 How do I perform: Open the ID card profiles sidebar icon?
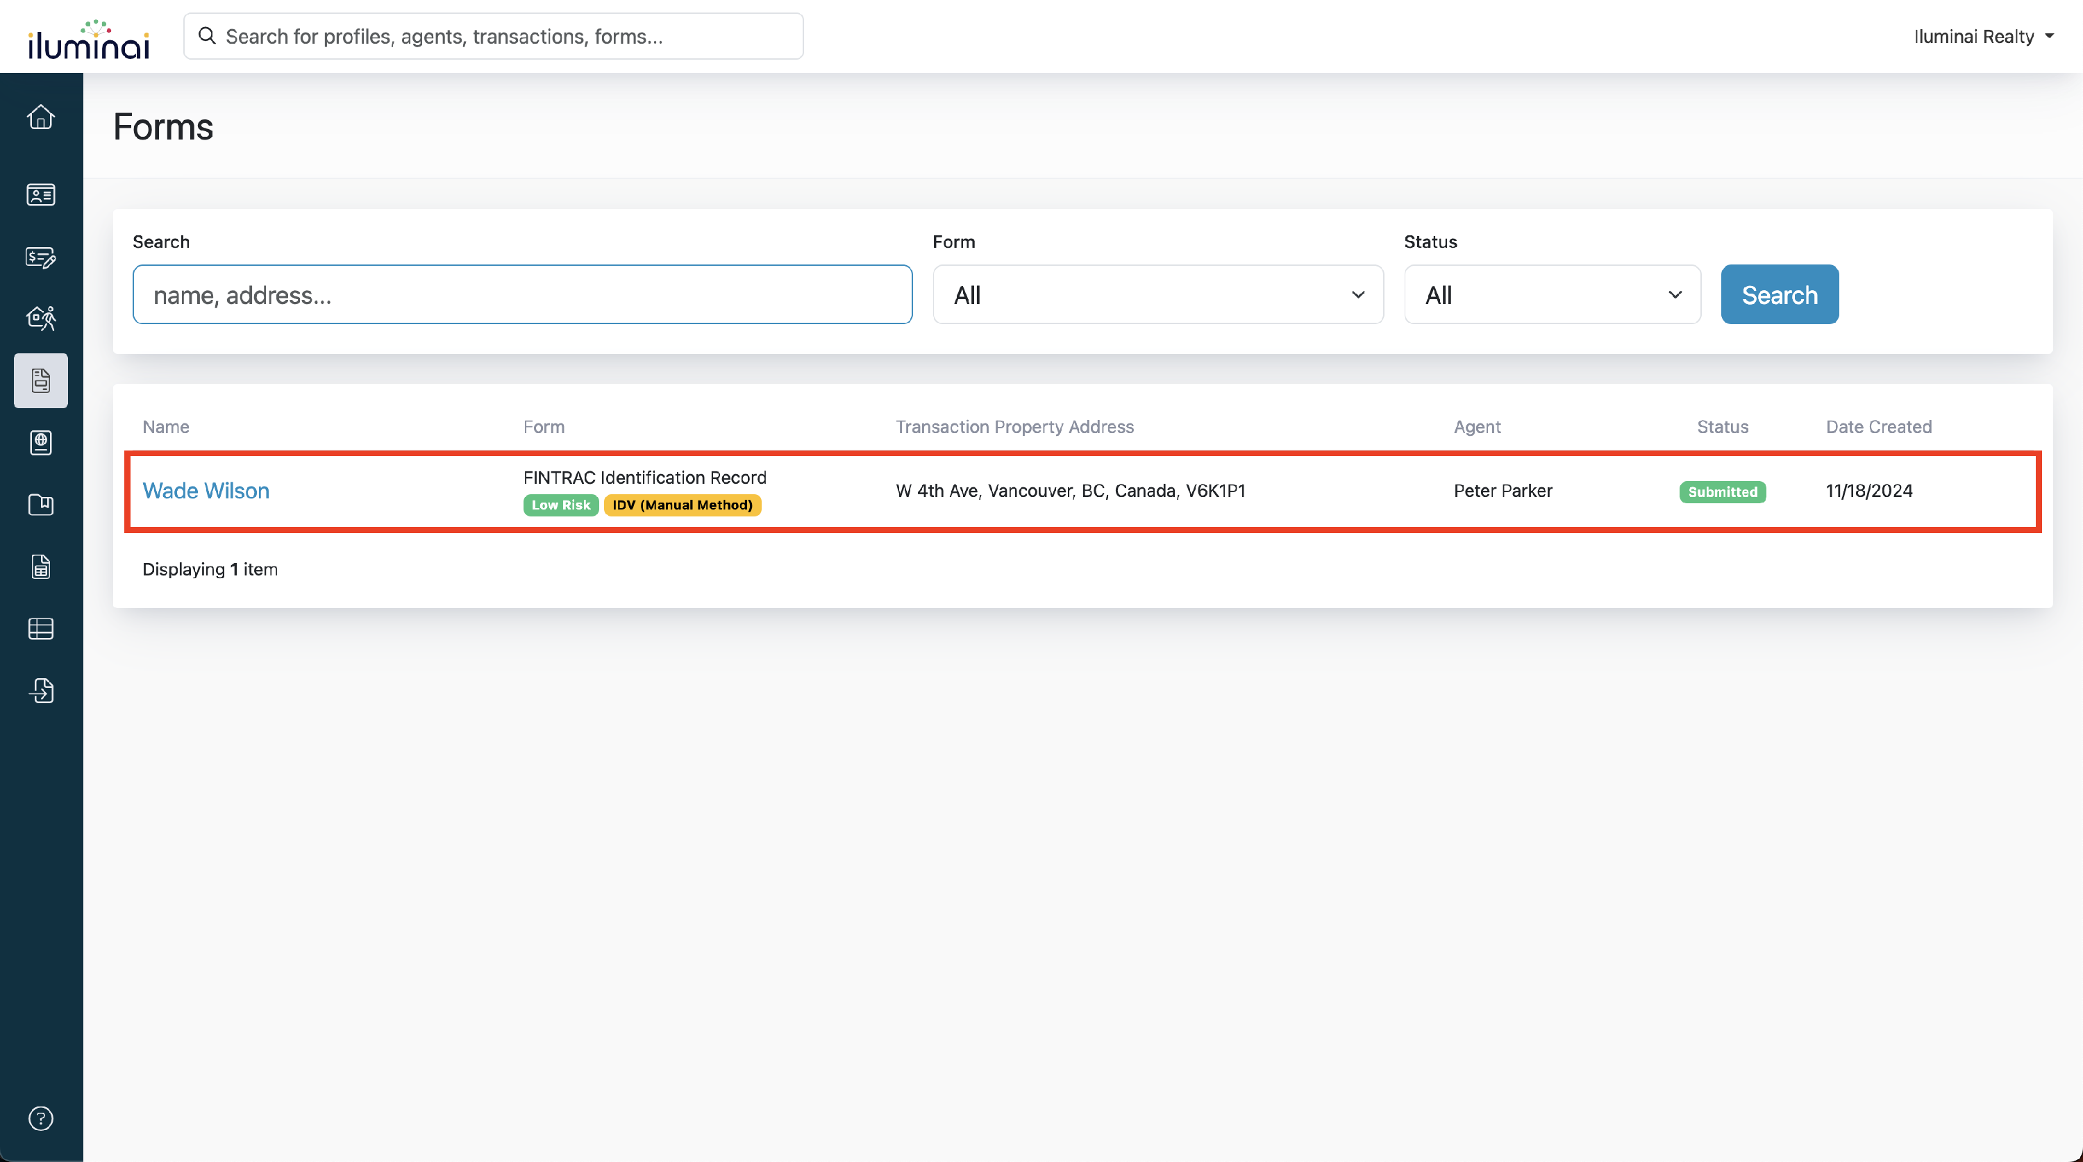[x=40, y=195]
